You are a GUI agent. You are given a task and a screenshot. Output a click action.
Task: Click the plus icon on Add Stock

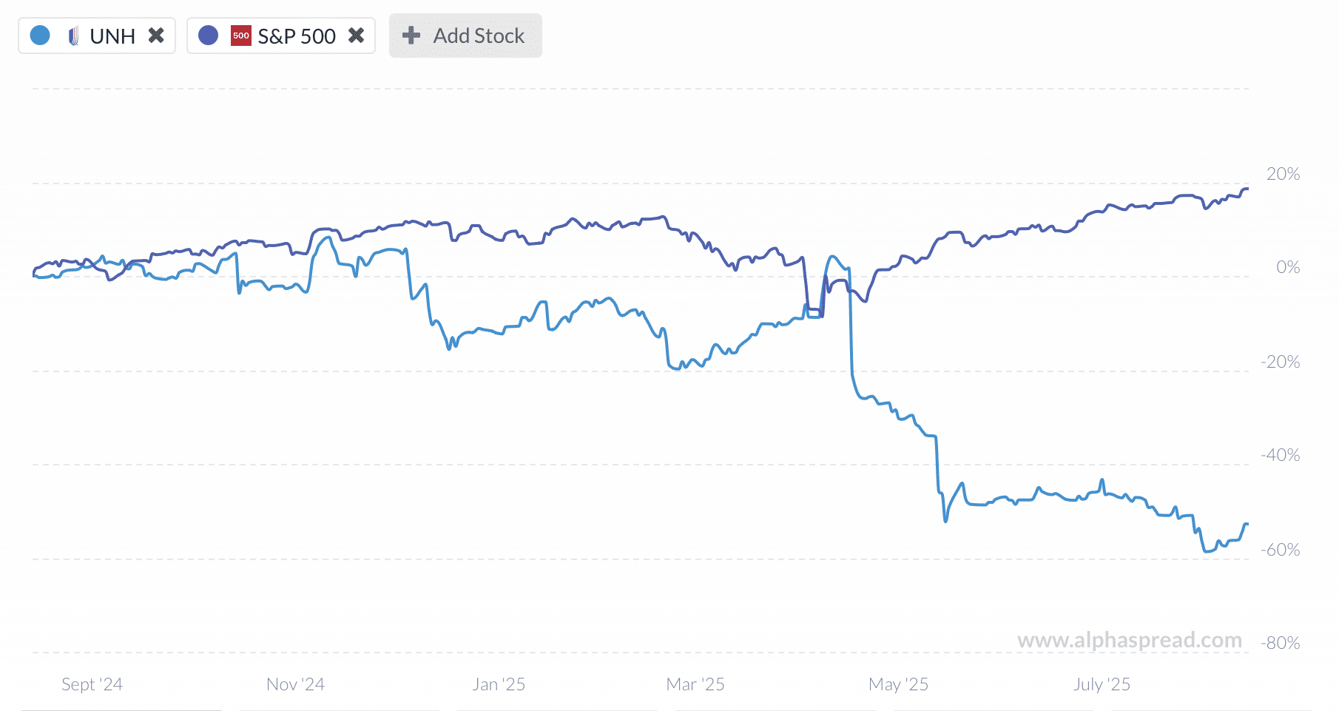coord(410,35)
